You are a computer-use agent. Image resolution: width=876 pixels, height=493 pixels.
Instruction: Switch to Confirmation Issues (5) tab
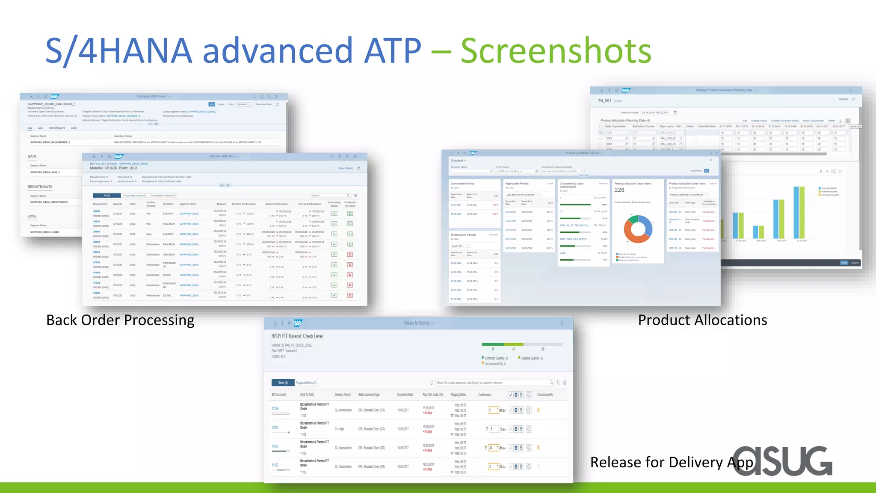pos(163,196)
